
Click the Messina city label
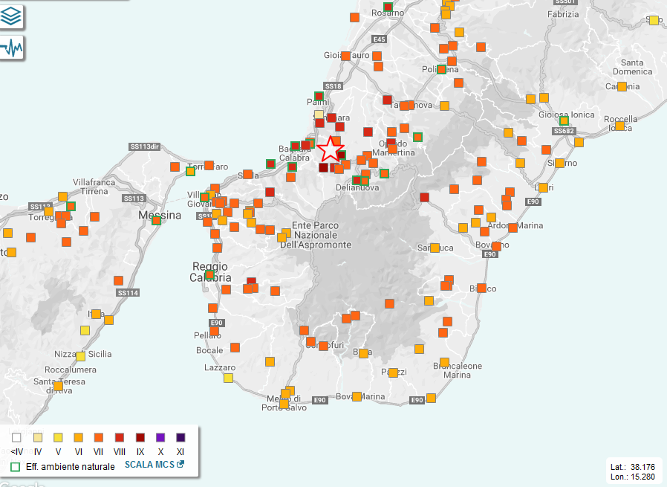tap(160, 216)
